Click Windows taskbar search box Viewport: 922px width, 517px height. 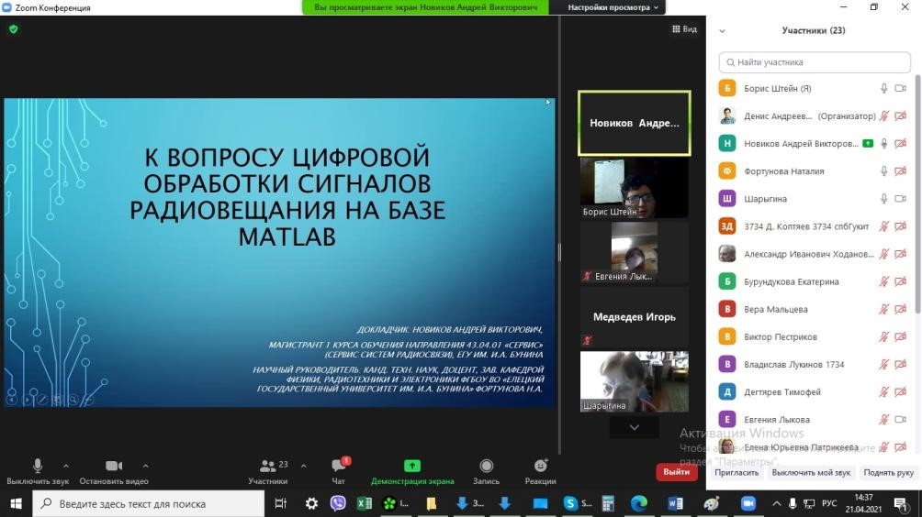pos(148,503)
